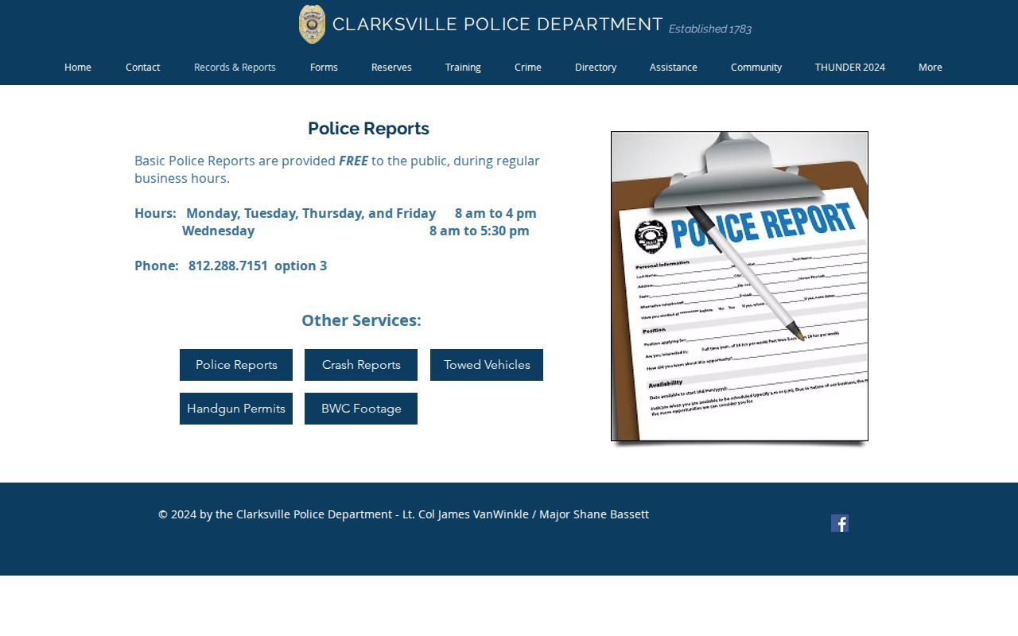This screenshot has width=1018, height=636.
Task: Click the Clarksville Police Department title
Action: 498,25
